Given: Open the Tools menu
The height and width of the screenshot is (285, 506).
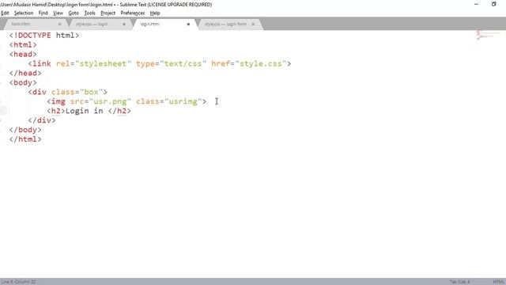Looking at the screenshot, I should click(x=89, y=13).
